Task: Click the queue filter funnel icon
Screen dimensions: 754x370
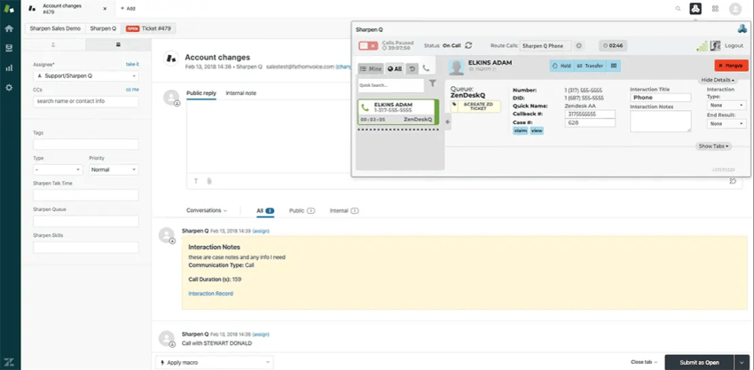Action: click(x=432, y=83)
